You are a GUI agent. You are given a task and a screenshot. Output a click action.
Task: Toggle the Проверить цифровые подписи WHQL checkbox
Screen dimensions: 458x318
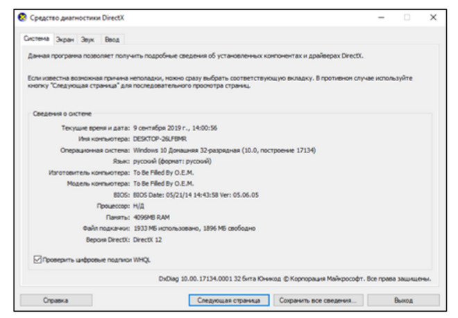37,259
